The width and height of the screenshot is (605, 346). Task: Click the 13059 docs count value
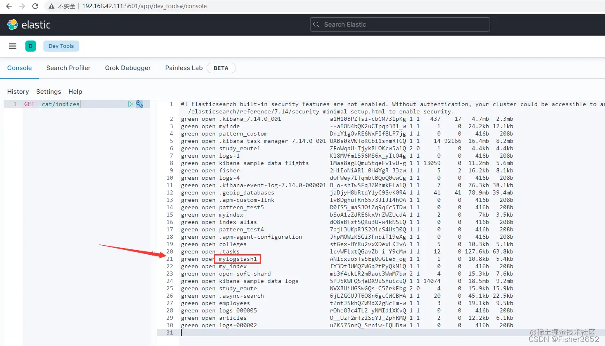pos(432,163)
